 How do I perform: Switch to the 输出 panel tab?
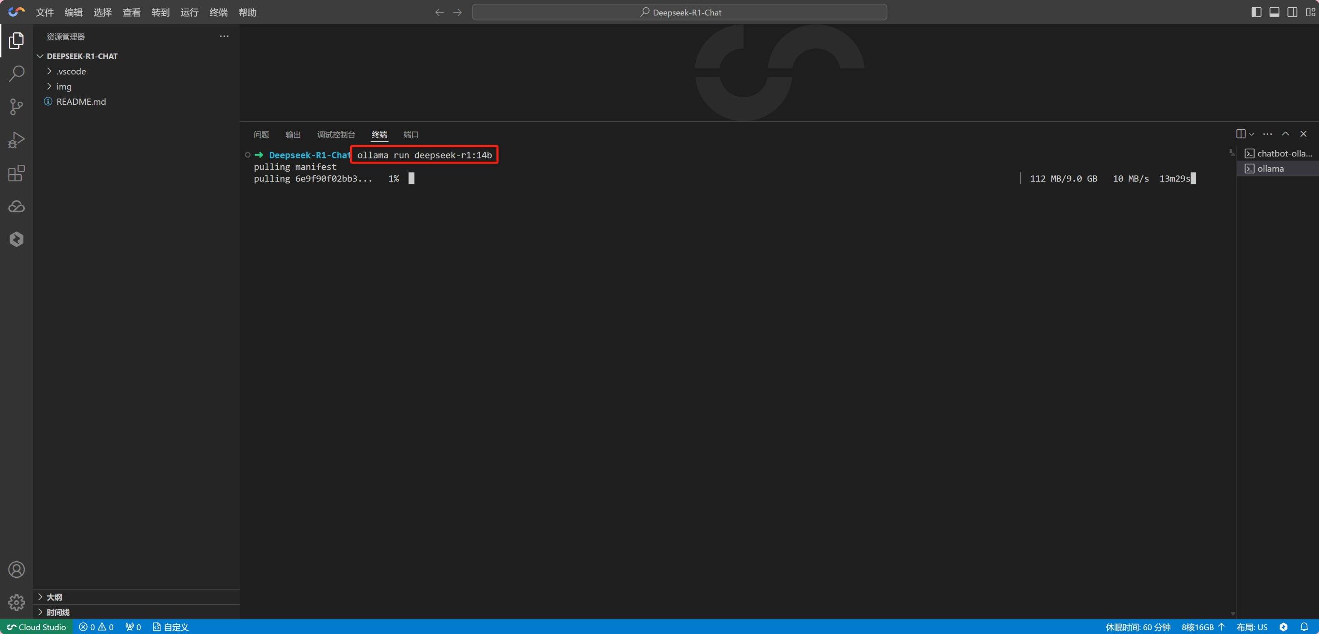point(293,135)
